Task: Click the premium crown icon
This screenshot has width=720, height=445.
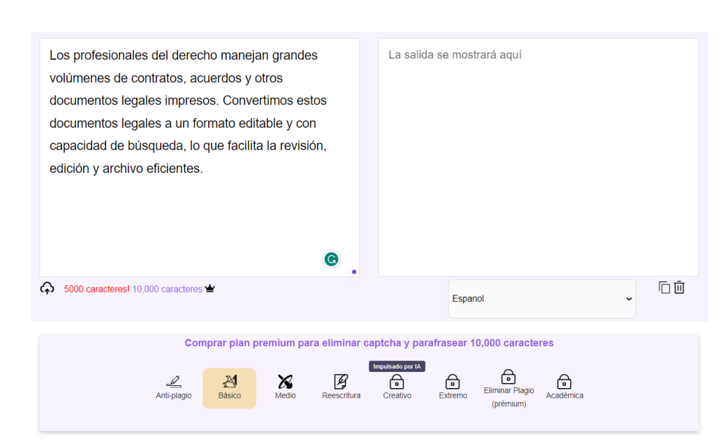Action: [210, 289]
